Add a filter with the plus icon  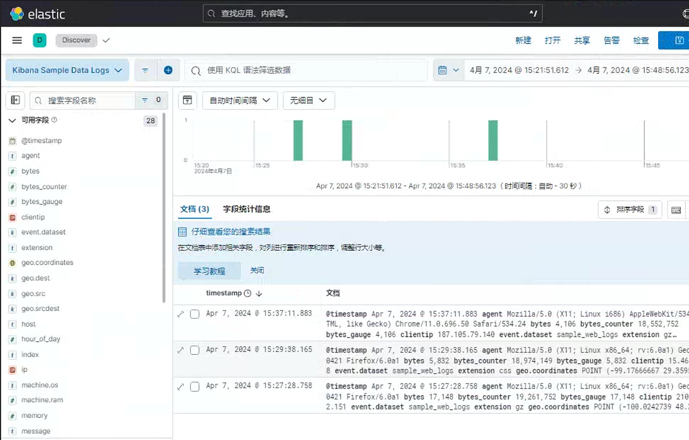tap(168, 70)
